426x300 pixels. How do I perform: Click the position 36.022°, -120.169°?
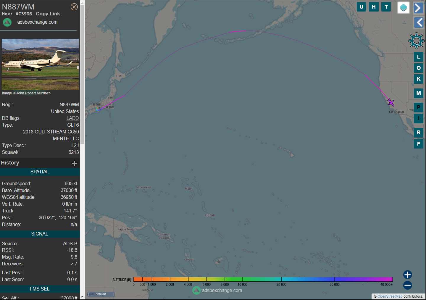(x=58, y=218)
